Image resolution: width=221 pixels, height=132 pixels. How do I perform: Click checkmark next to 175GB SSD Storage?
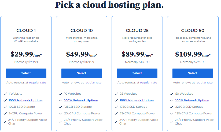tap(116, 107)
